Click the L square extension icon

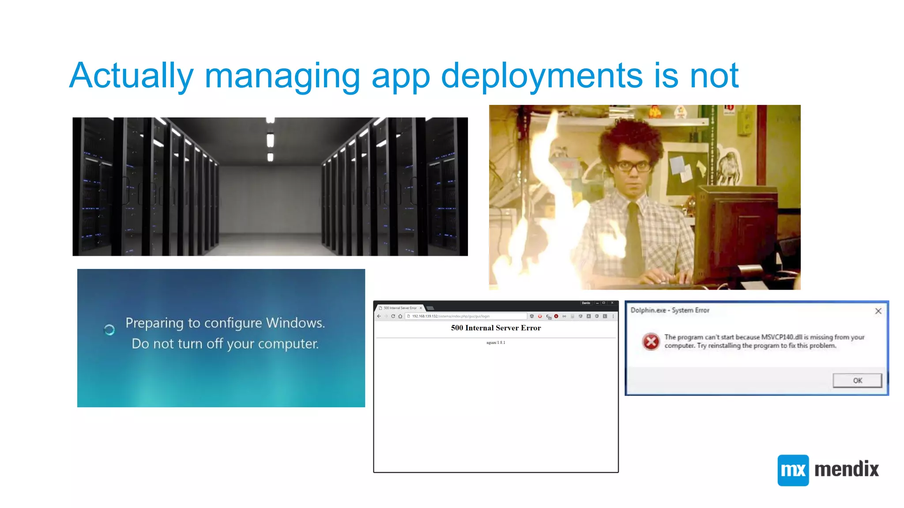click(605, 316)
